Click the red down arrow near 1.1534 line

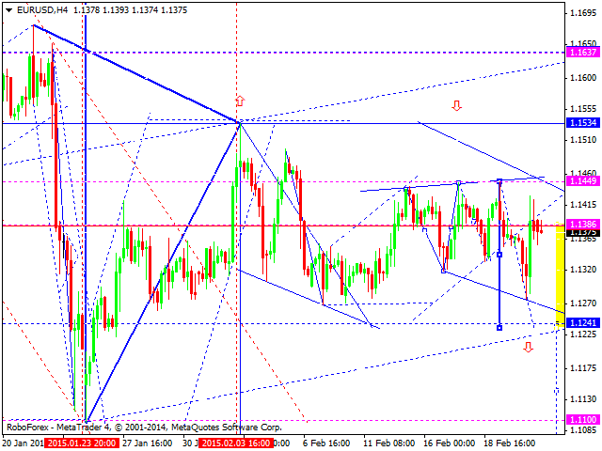pyautogui.click(x=456, y=106)
